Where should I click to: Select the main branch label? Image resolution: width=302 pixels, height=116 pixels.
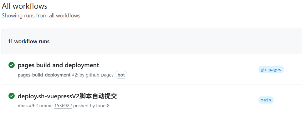click(266, 100)
